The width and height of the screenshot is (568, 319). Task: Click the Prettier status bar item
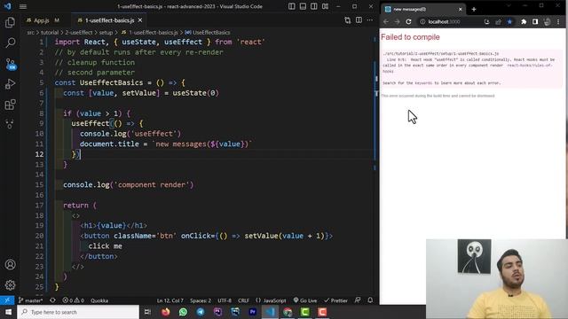coord(335,300)
